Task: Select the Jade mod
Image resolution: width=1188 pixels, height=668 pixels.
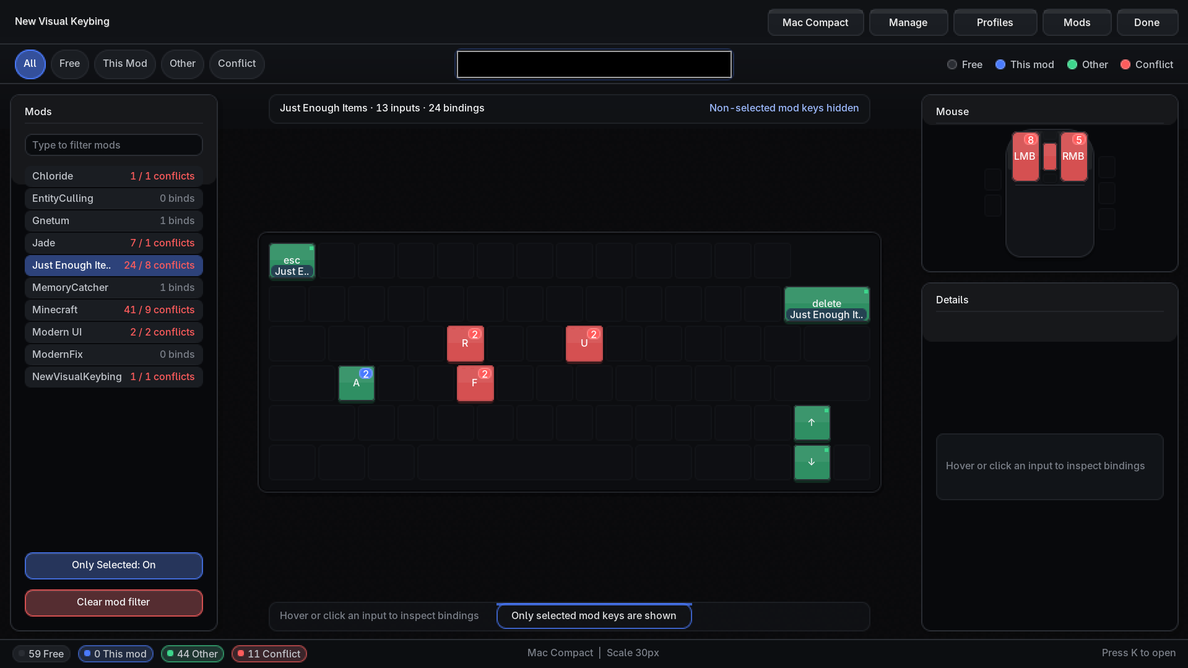Action: (114, 243)
